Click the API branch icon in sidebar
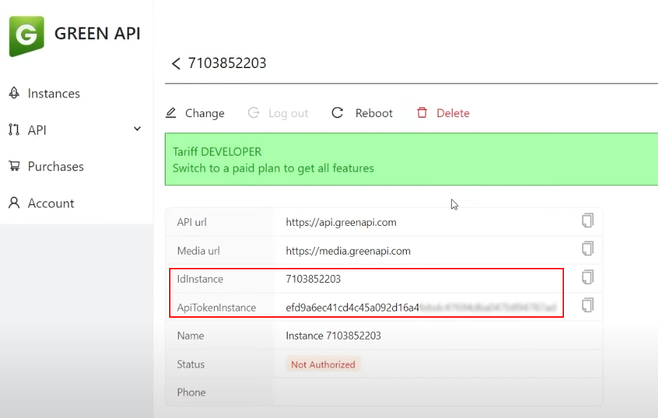The height and width of the screenshot is (418, 658). [x=14, y=130]
